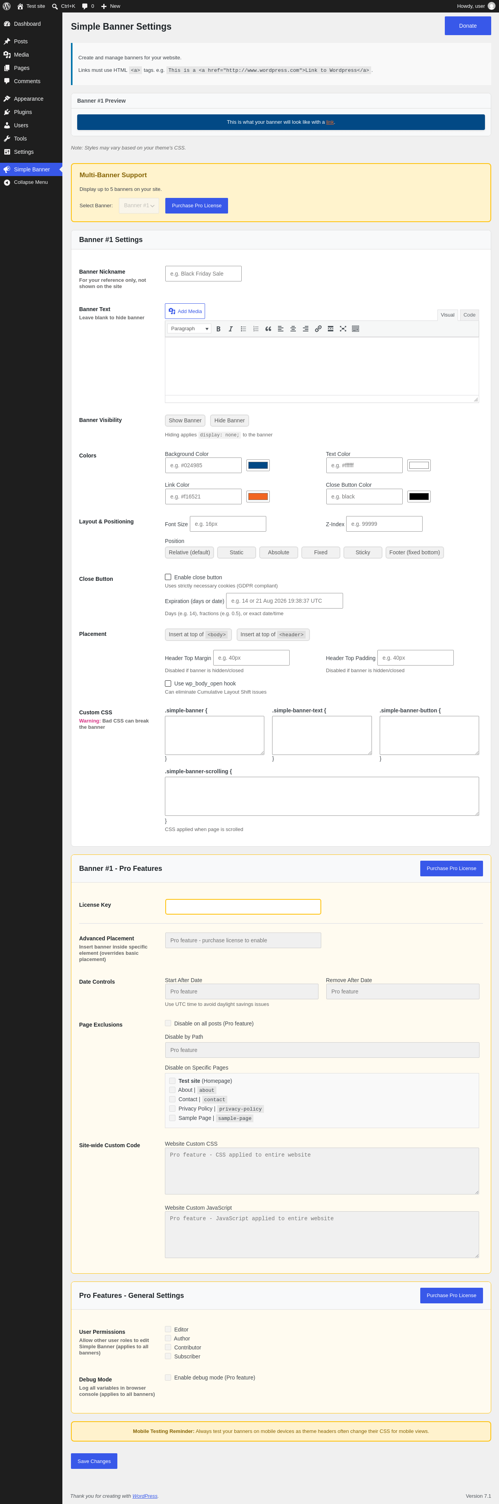The height and width of the screenshot is (1504, 499).
Task: Open Appearance in the sidebar
Action: (31, 99)
